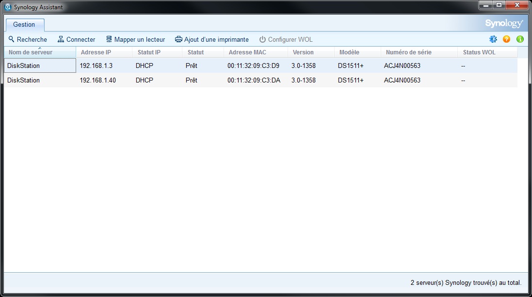Click the '2 serveur(s) Synology trouvé(s)' status text
The width and height of the screenshot is (532, 297).
pyautogui.click(x=466, y=282)
